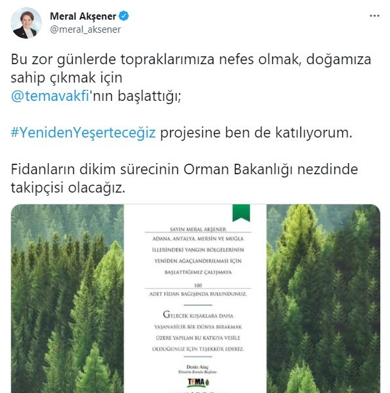The image size is (390, 393).
Task: Click the right forest side of the image
Action: pyautogui.click(x=323, y=299)
